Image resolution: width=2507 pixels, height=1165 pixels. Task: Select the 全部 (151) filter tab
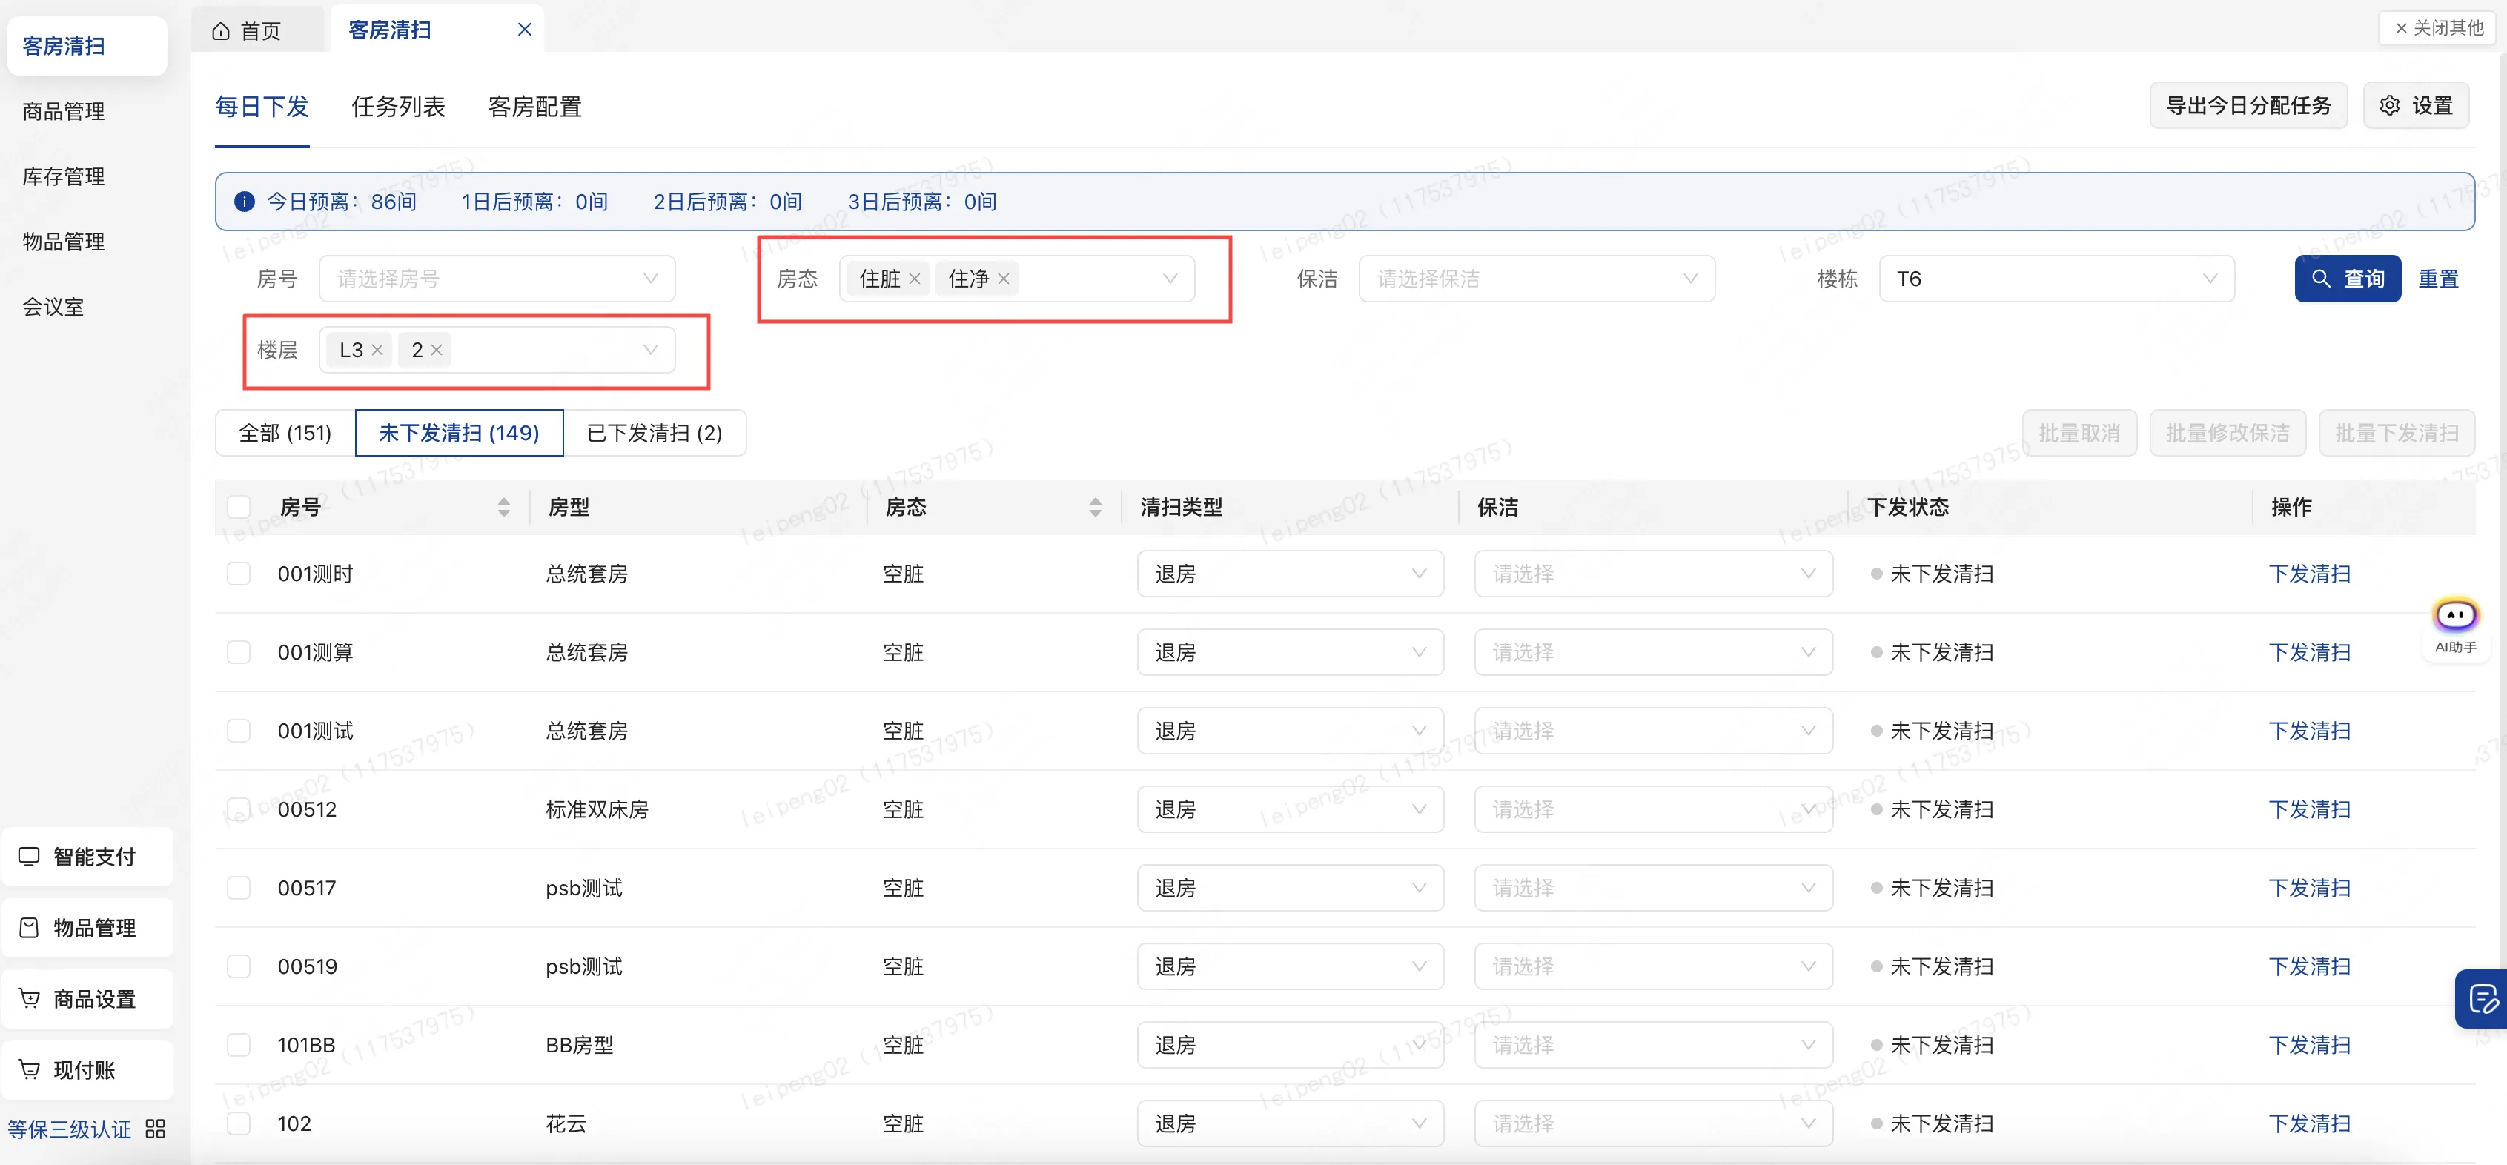click(285, 433)
